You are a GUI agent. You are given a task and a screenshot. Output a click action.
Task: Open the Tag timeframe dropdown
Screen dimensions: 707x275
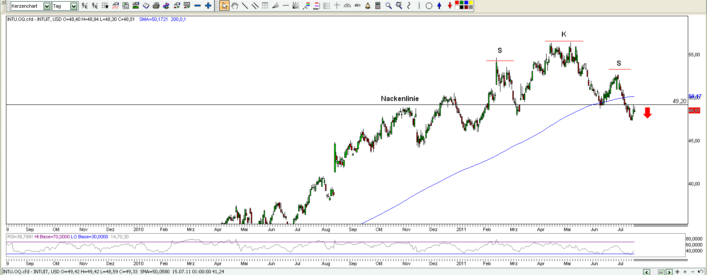(x=74, y=6)
